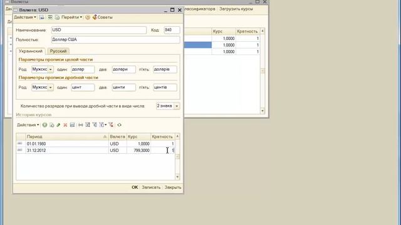Click rates table scroll down arrow
401x225 pixels.
coord(177,177)
